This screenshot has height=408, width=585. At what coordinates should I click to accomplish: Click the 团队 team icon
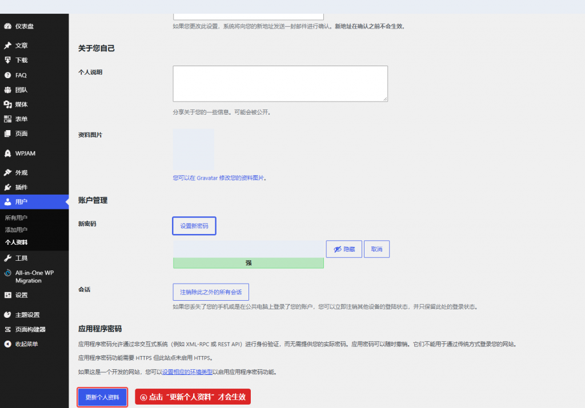[x=7, y=90]
